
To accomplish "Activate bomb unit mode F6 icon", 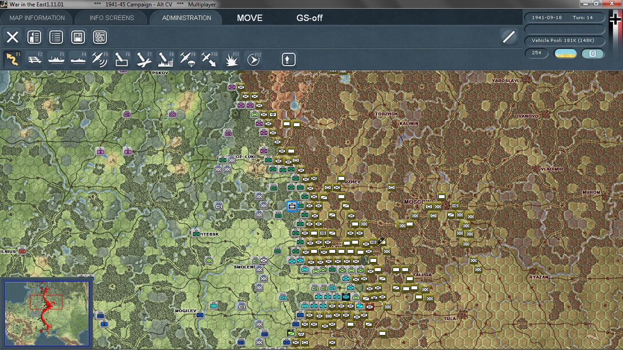I will click(x=122, y=59).
